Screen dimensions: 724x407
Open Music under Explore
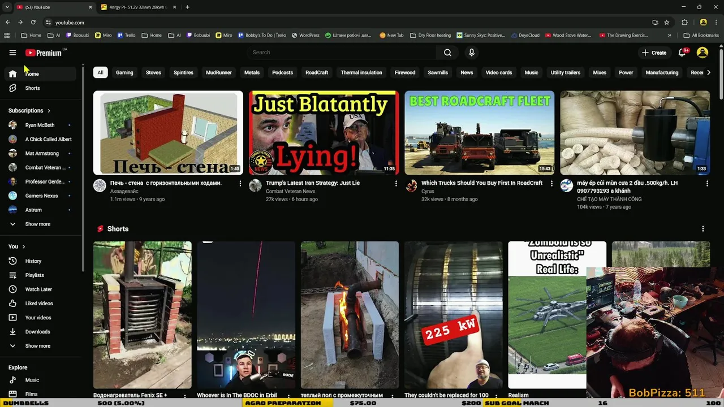(x=41, y=380)
